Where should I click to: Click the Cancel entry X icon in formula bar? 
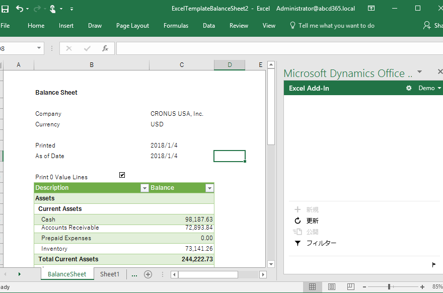[x=68, y=48]
